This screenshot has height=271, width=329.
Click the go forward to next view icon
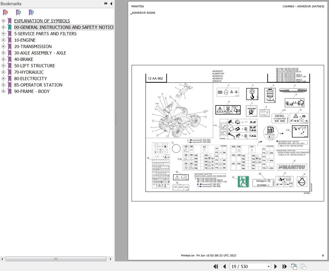tap(303, 267)
